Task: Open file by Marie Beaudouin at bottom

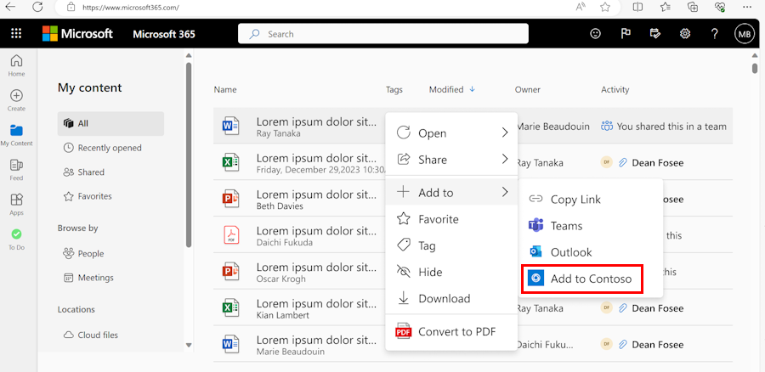Action: [x=317, y=345]
